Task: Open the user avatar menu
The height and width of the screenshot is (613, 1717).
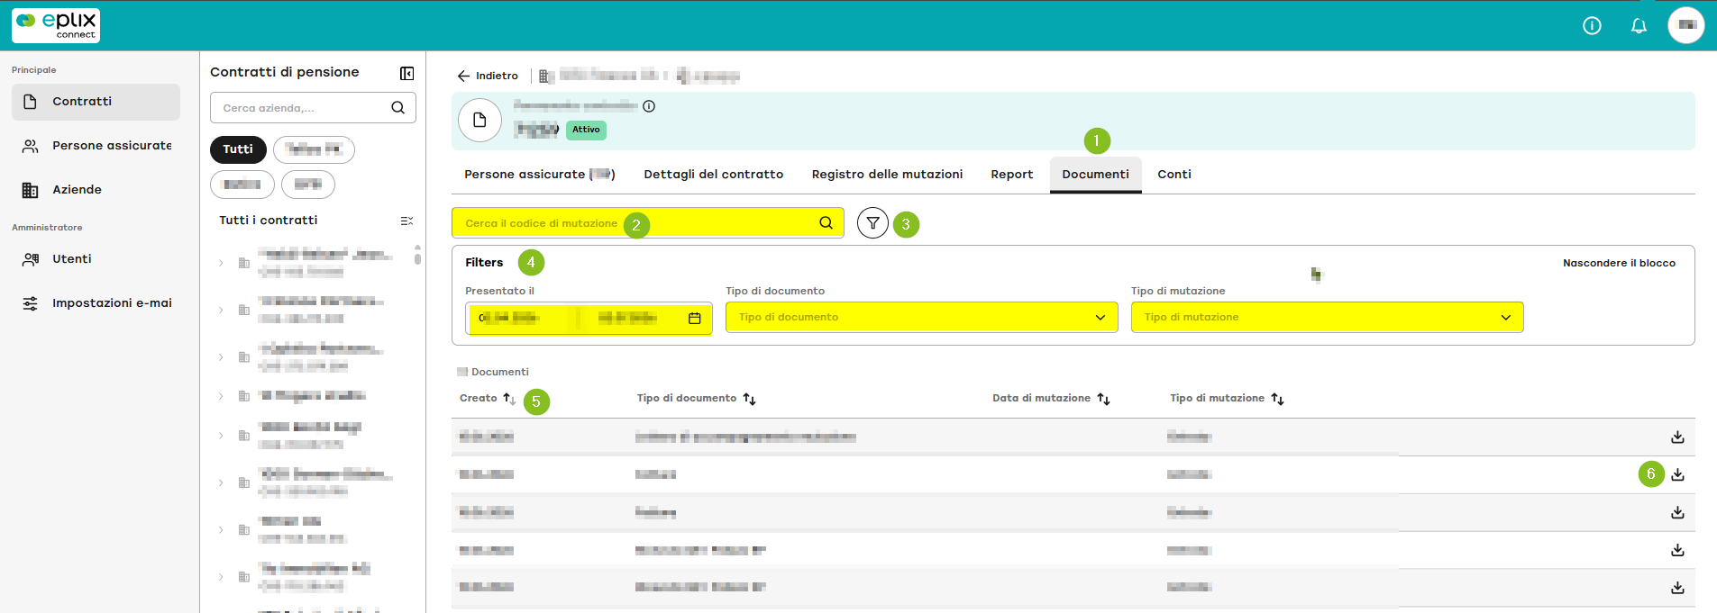Action: pos(1686,25)
